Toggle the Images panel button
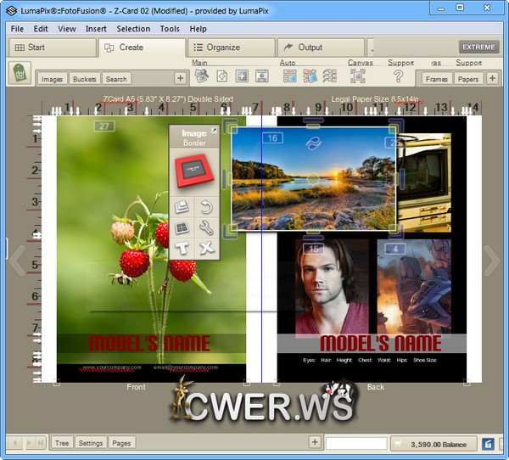Viewport: 509px width, 460px height. (x=52, y=79)
